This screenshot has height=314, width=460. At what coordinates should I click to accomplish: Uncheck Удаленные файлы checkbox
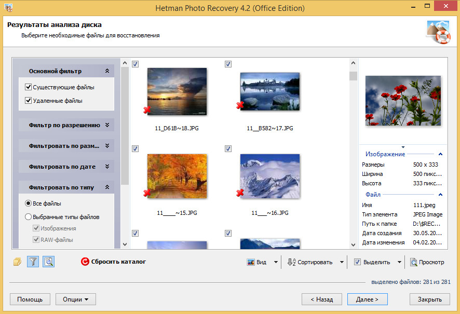pyautogui.click(x=29, y=101)
